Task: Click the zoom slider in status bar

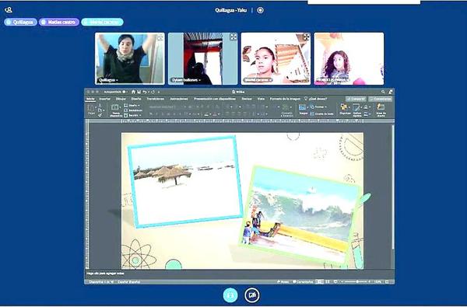Action: (x=356, y=281)
